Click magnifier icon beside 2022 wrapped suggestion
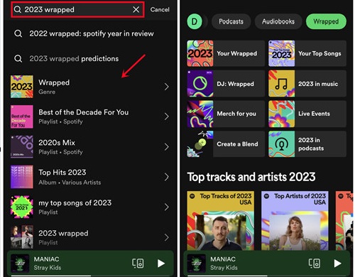This screenshot has height=277, width=355. [x=18, y=33]
